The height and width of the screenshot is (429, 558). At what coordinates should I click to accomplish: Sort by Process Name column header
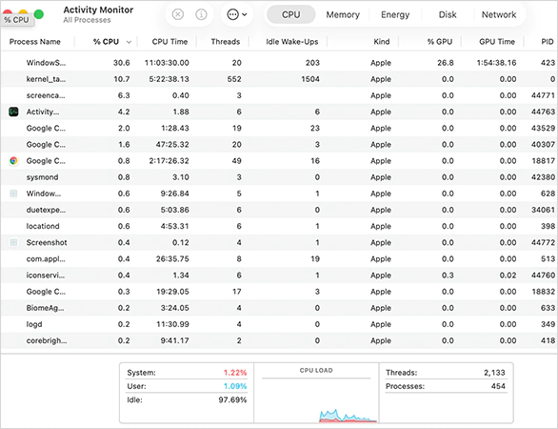tap(35, 42)
